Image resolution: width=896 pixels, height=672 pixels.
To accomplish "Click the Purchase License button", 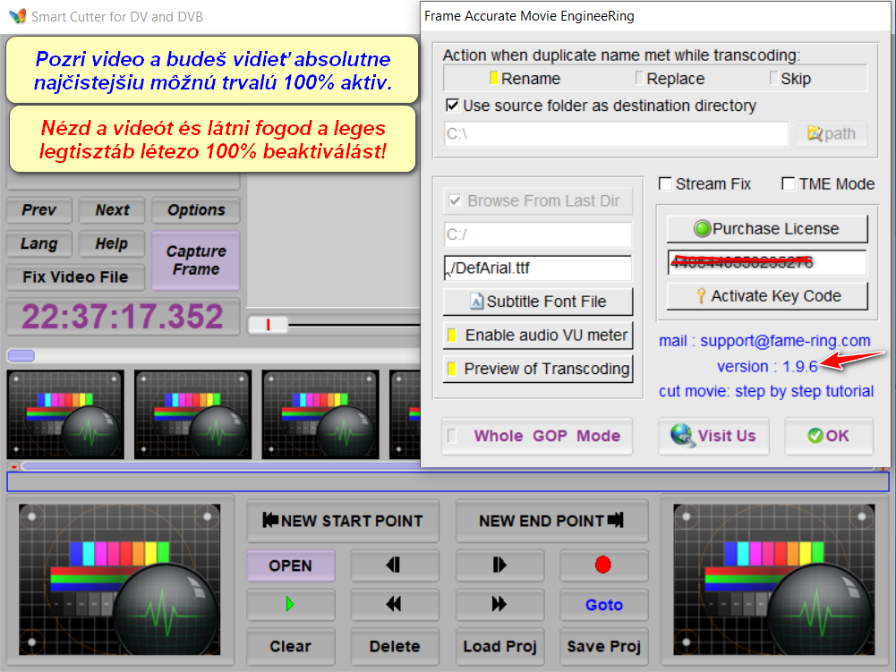I will (x=767, y=228).
